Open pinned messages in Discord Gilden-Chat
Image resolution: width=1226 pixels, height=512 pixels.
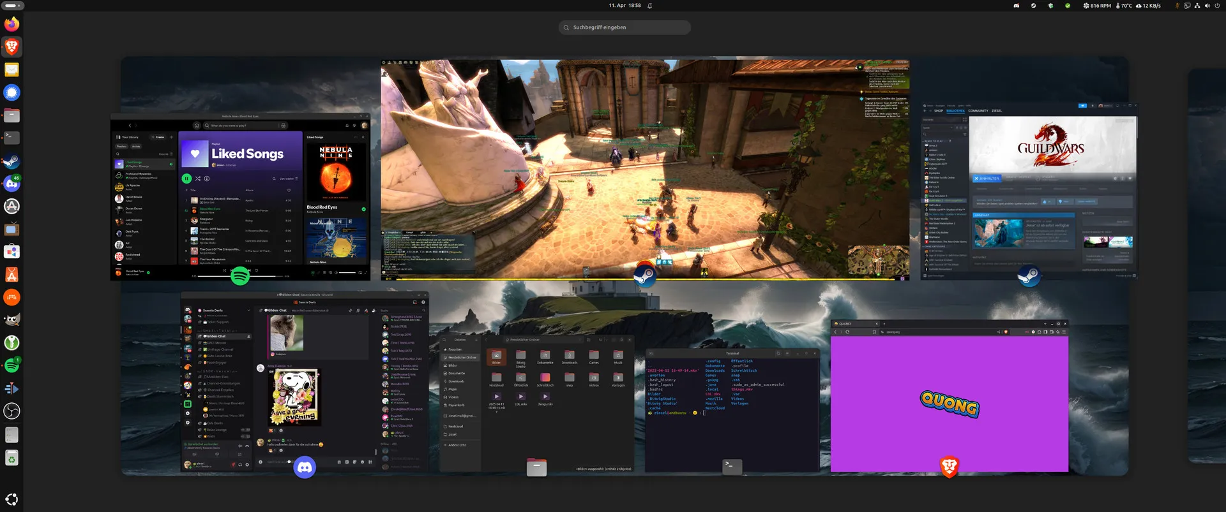coord(366,311)
